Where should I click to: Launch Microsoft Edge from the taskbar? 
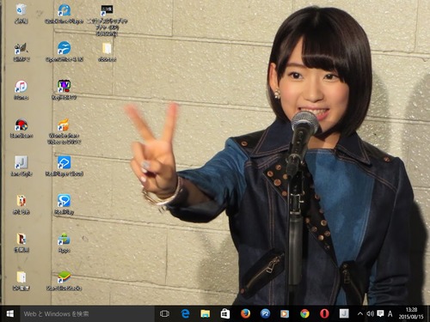[185, 313]
